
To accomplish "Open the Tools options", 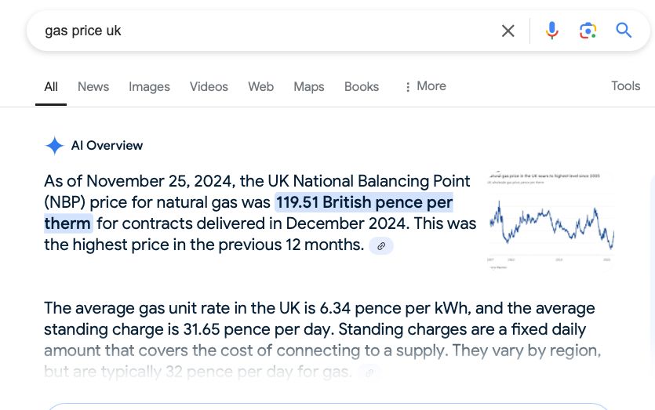I will (625, 86).
